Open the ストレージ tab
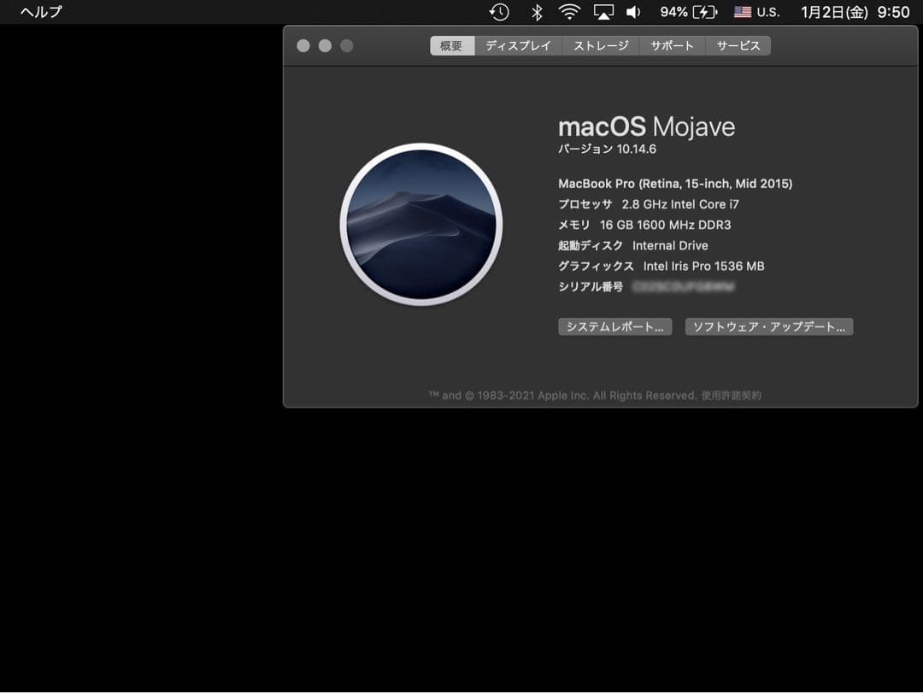The image size is (923, 693). point(601,45)
